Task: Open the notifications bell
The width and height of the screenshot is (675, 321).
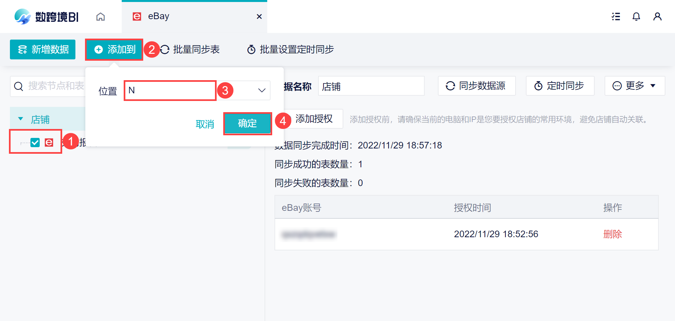Action: tap(636, 16)
